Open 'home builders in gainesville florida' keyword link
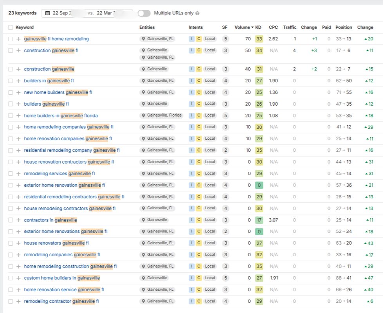 tap(61, 116)
